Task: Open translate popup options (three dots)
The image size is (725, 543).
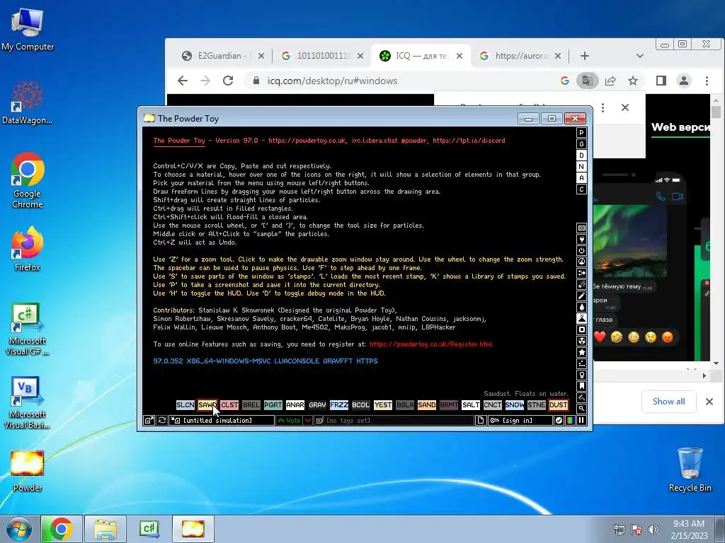Action: (603, 107)
